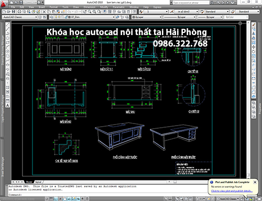
Task: Open the Parametric menu
Action: [118, 7]
